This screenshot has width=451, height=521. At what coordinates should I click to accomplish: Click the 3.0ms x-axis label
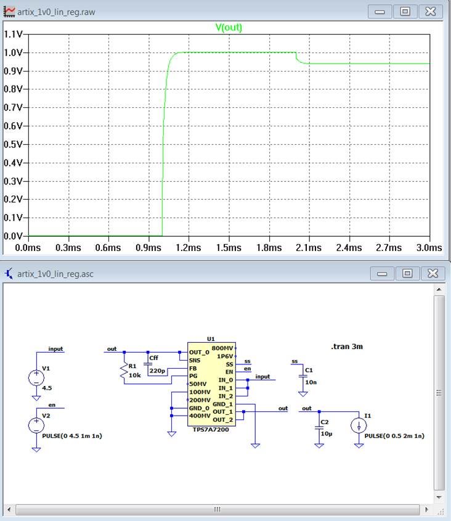(x=429, y=247)
